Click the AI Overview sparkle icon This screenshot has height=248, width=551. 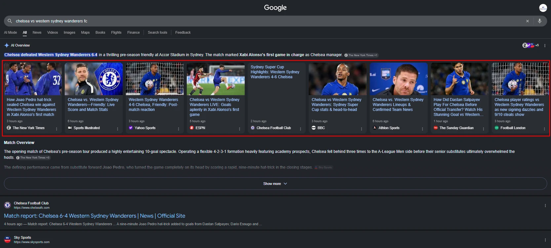[7, 45]
